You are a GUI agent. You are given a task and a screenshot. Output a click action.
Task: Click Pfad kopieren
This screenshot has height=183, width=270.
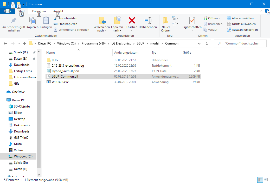point(66,24)
